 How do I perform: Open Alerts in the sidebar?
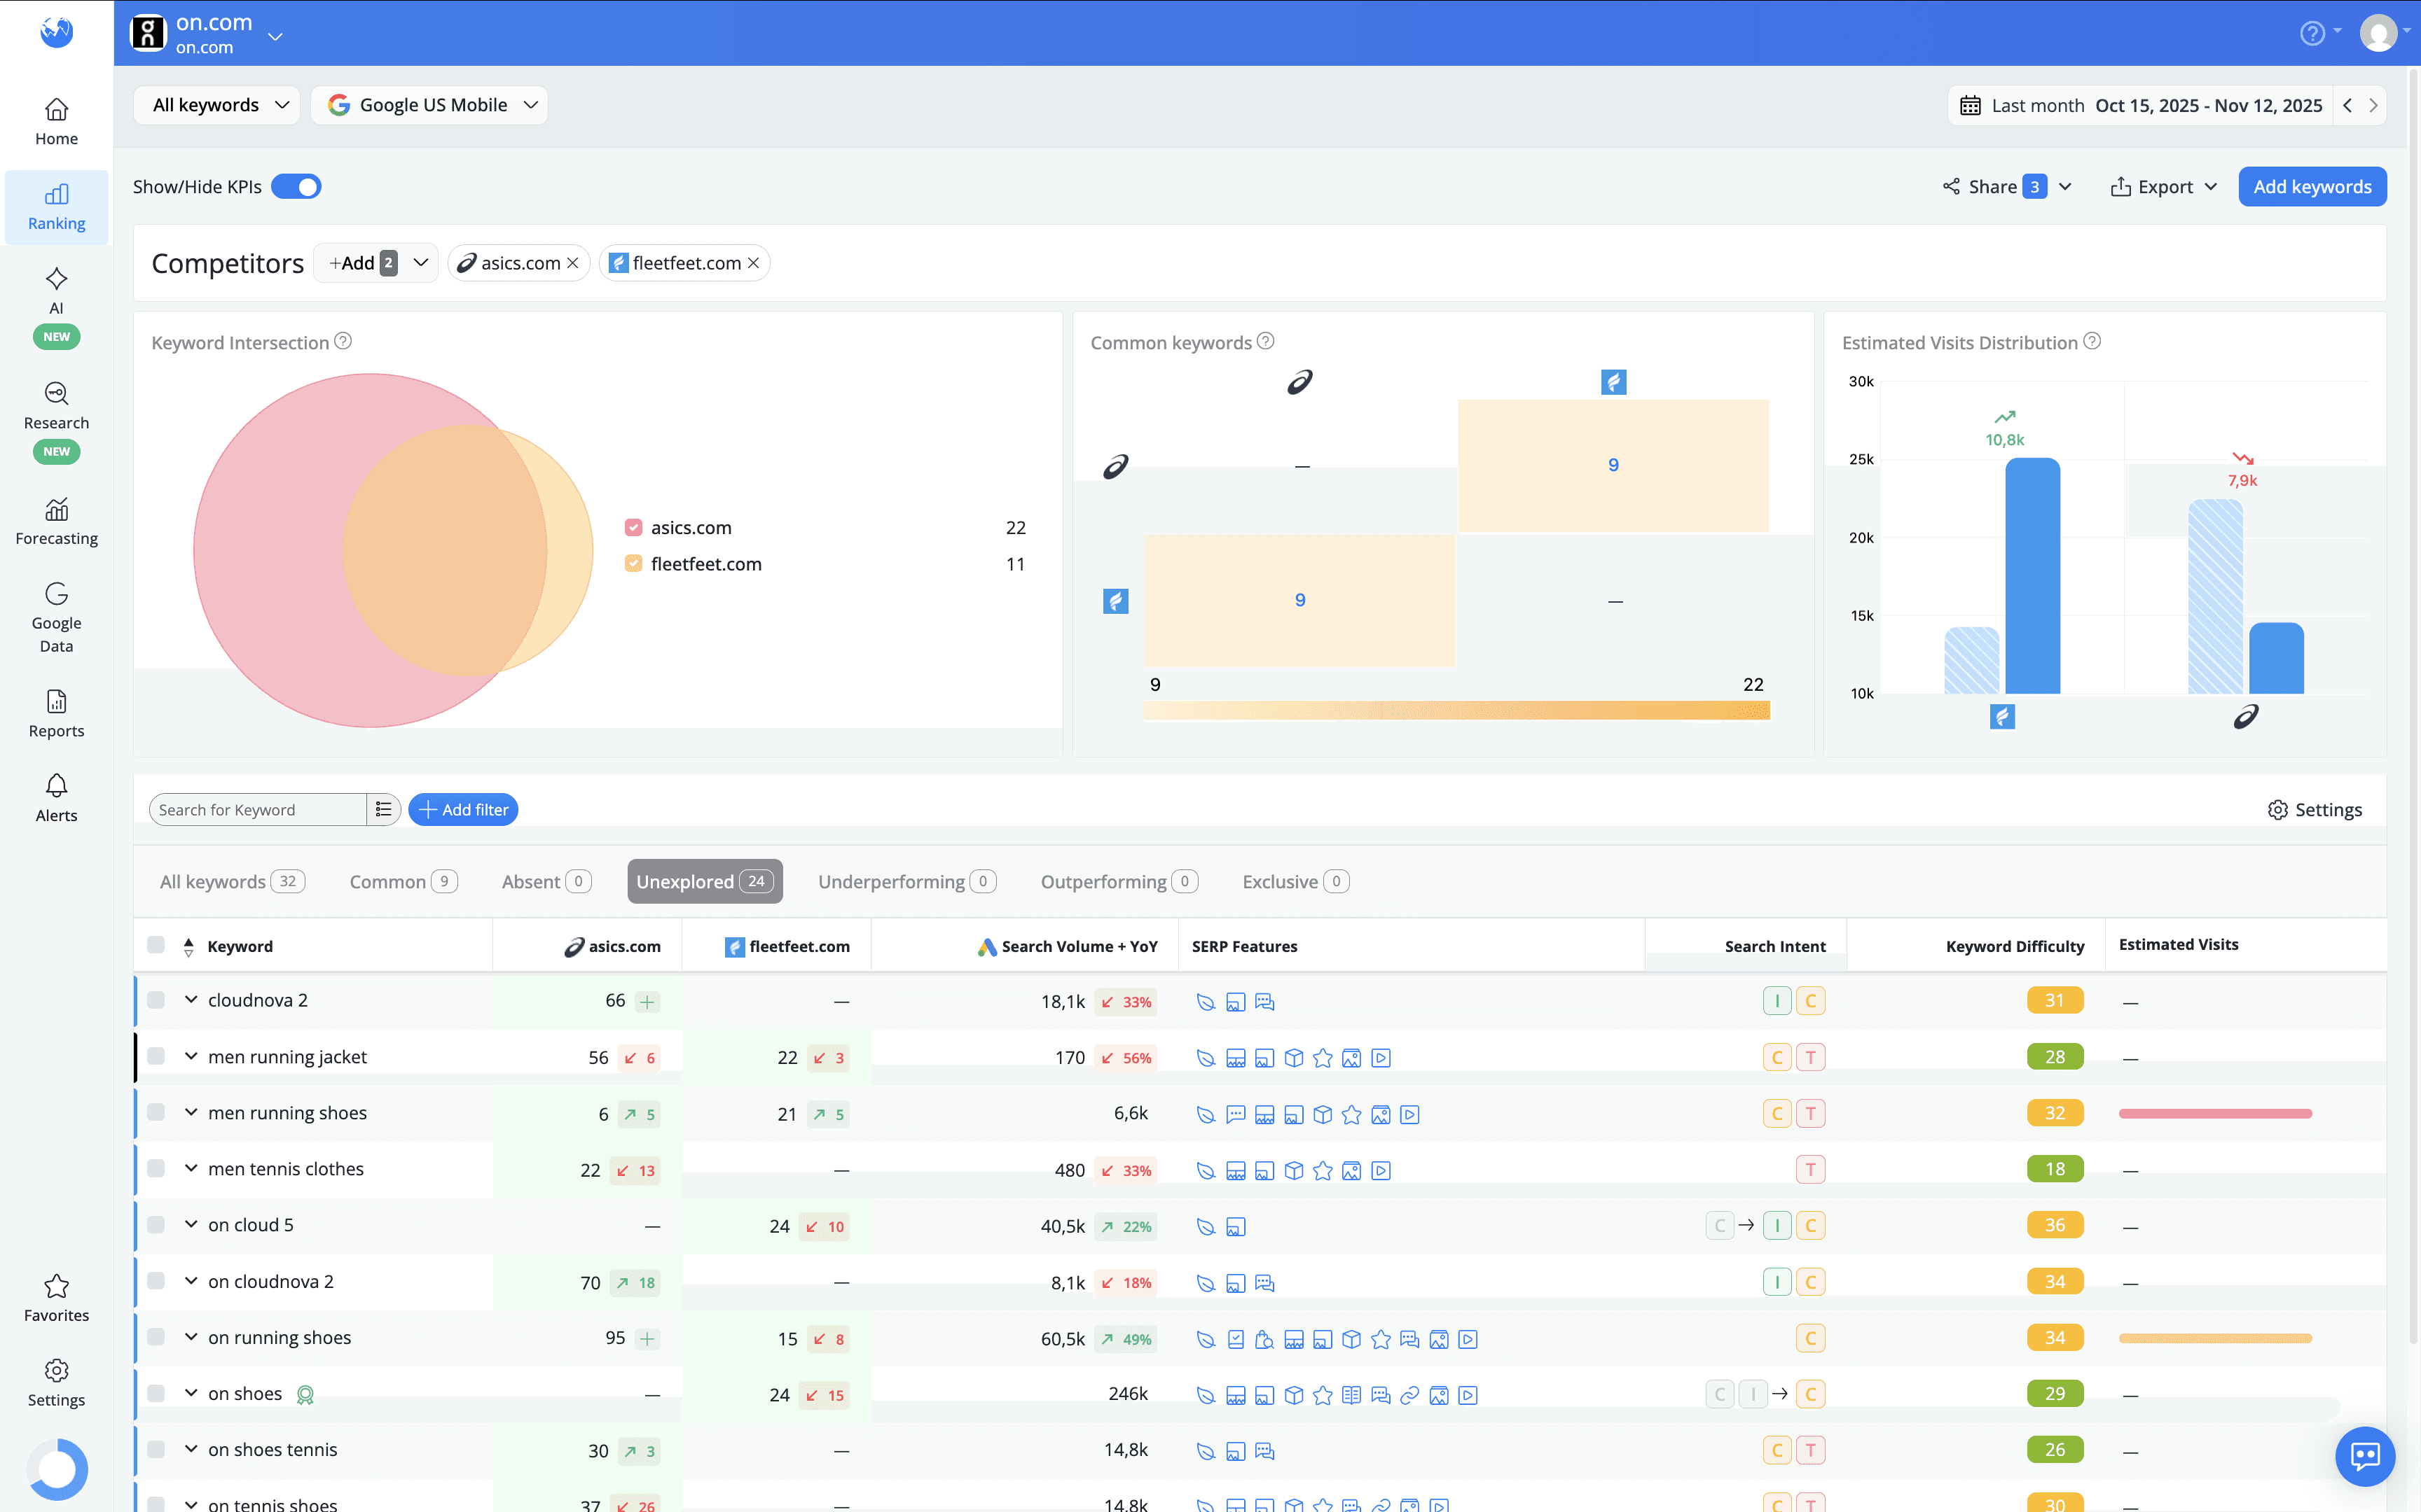pyautogui.click(x=56, y=799)
